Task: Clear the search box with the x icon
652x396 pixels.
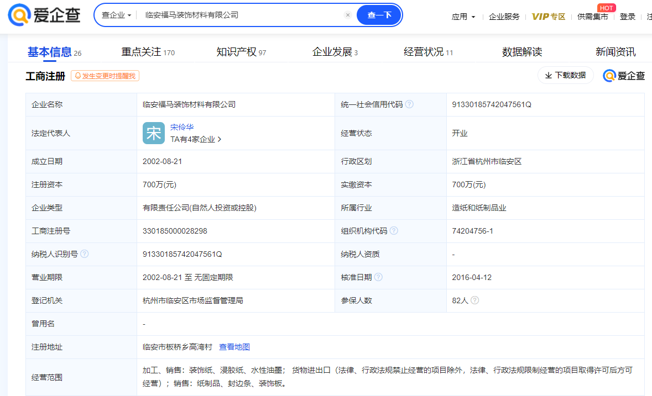Action: point(348,15)
